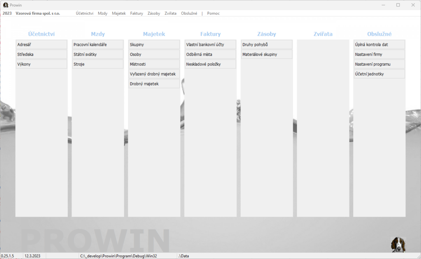Open the Adresář button
Image resolution: width=421 pixels, height=259 pixels.
pyautogui.click(x=42, y=44)
